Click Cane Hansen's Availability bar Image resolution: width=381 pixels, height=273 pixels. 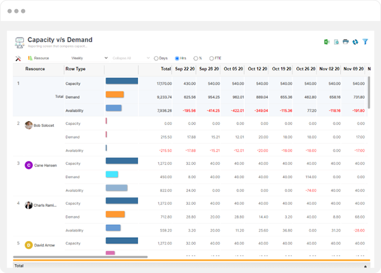tap(117, 188)
